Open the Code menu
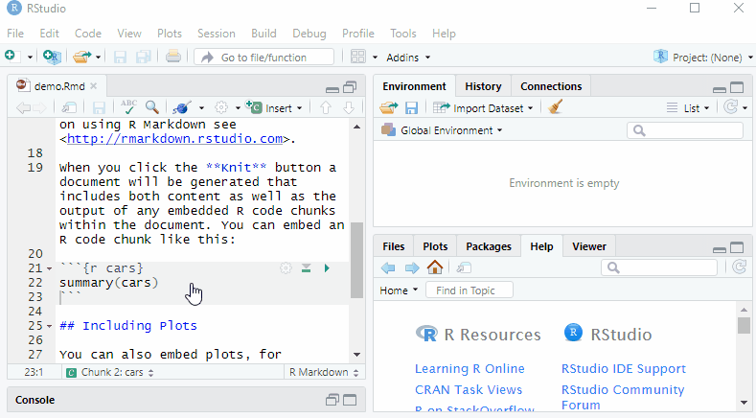 click(x=88, y=34)
